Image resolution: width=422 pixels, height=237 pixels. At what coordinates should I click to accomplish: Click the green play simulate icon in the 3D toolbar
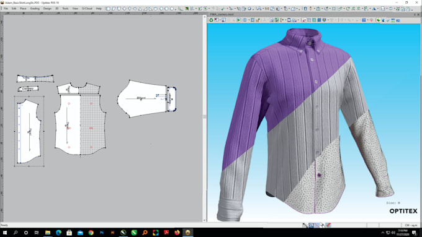[238, 20]
